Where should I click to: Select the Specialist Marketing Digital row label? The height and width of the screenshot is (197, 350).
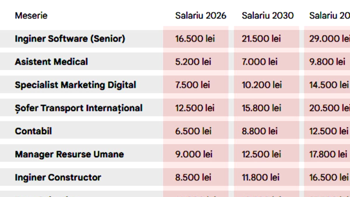(x=76, y=85)
